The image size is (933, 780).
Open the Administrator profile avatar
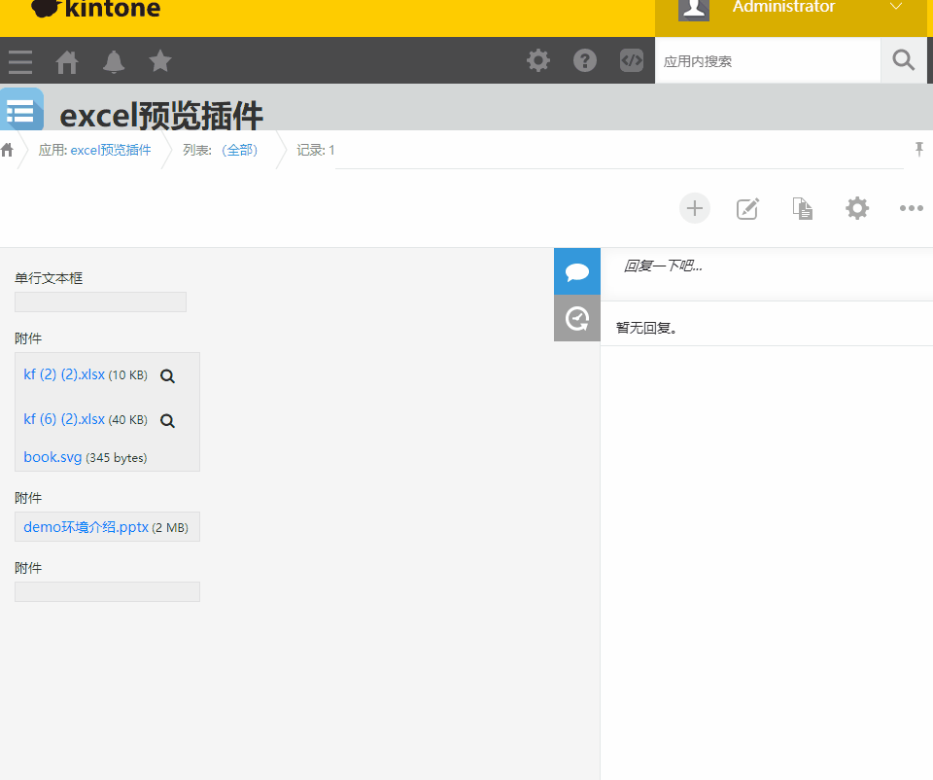click(x=694, y=9)
